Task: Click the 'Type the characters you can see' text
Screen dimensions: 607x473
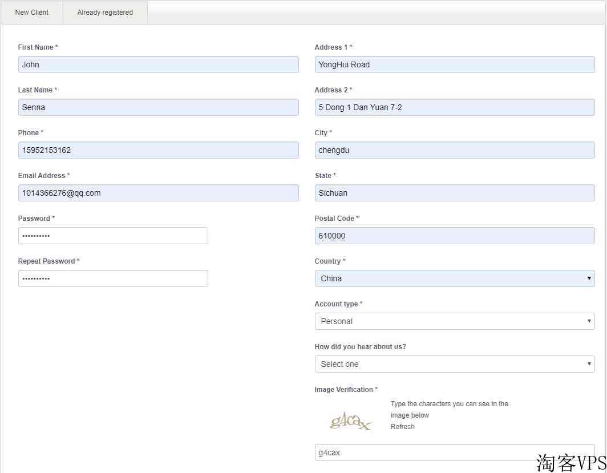Action: [x=450, y=409]
